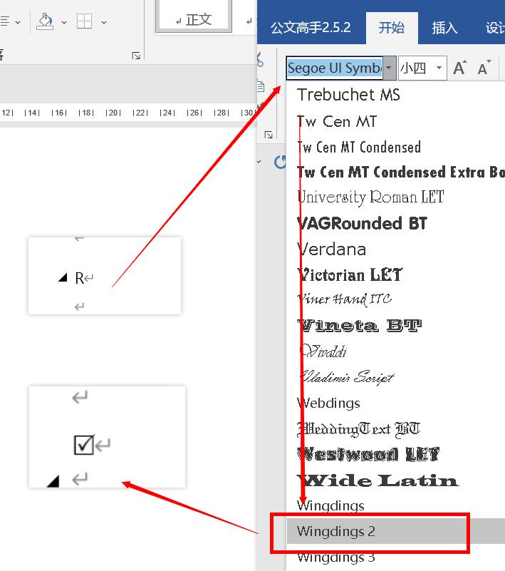Click the borders grid icon
The height and width of the screenshot is (571, 505).
85,21
